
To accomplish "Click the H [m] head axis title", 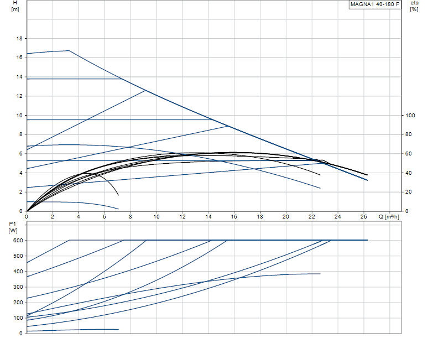I will (x=15, y=7).
